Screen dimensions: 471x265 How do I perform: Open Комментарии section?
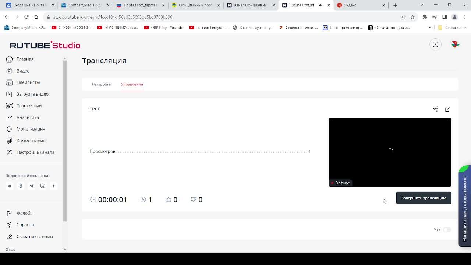point(31,141)
